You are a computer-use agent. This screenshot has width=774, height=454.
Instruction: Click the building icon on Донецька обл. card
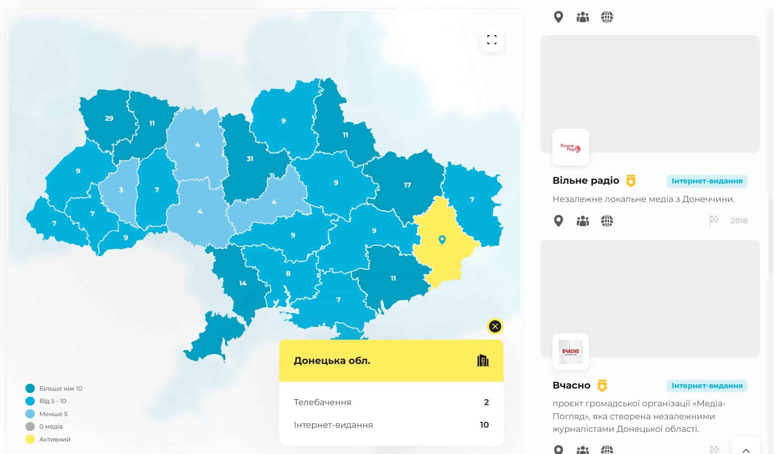(x=482, y=360)
